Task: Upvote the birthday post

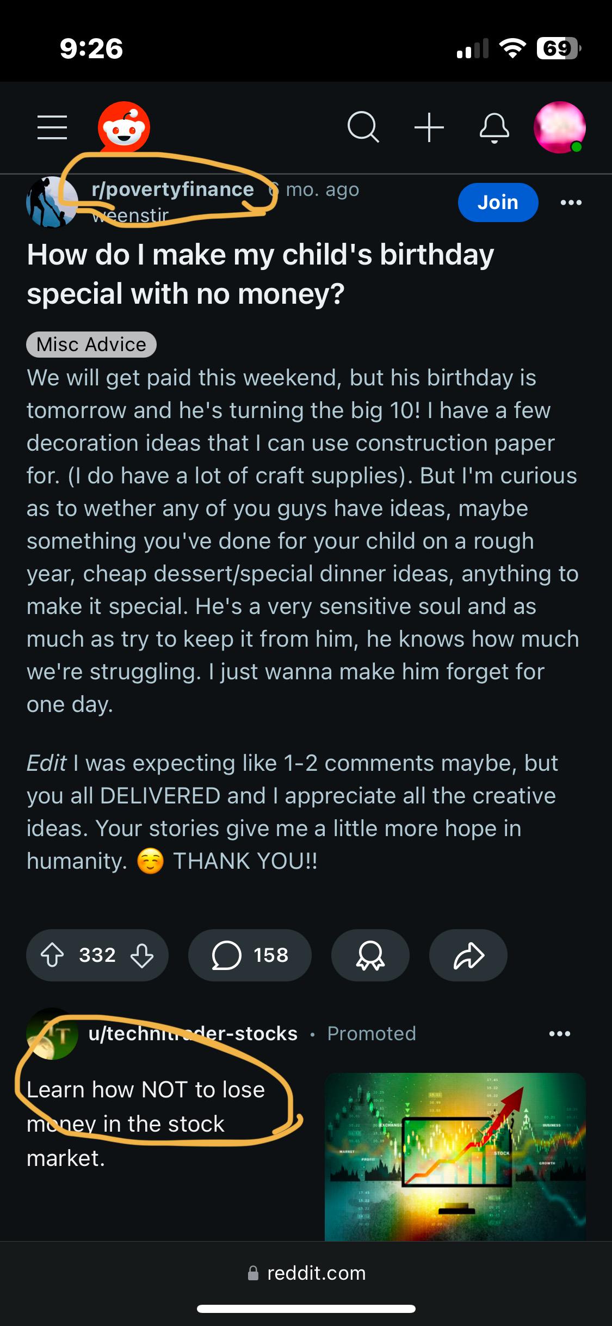Action: [x=53, y=955]
